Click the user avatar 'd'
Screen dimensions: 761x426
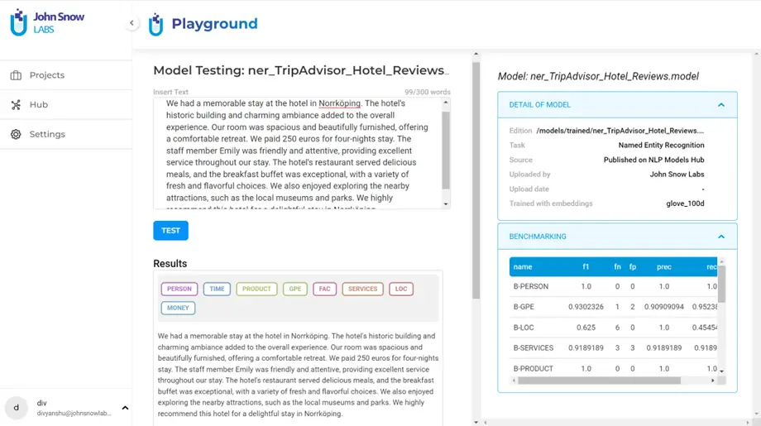tap(17, 408)
